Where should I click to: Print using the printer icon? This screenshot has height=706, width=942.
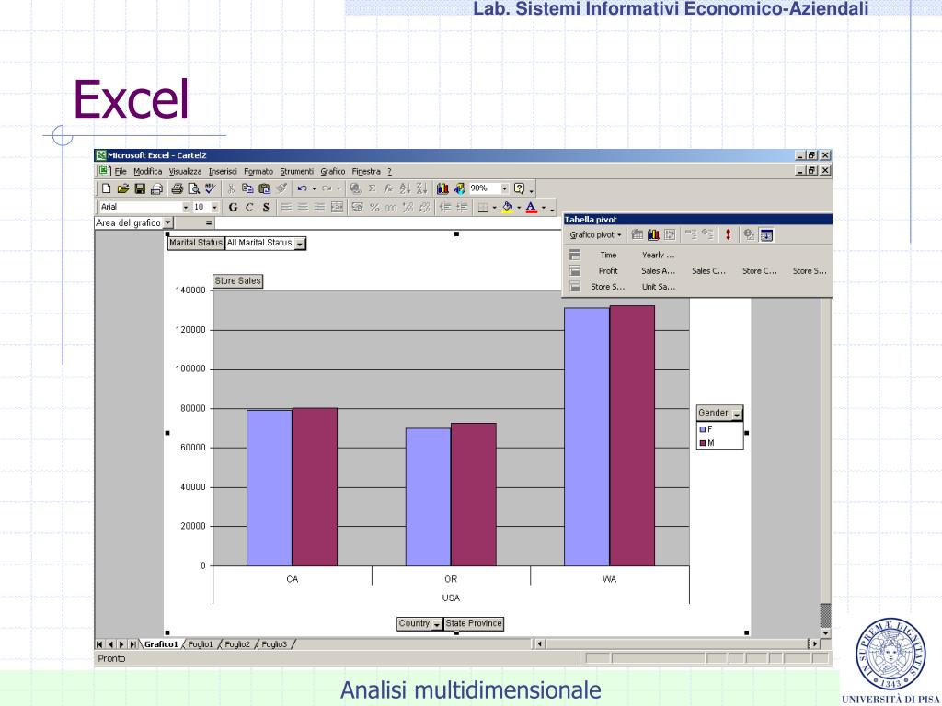[x=177, y=188]
